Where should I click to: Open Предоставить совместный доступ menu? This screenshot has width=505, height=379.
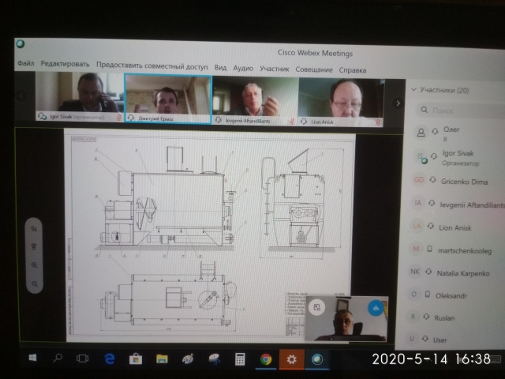[x=152, y=66]
